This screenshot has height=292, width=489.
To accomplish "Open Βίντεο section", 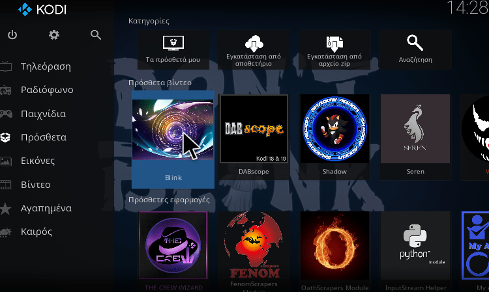I will [x=36, y=185].
